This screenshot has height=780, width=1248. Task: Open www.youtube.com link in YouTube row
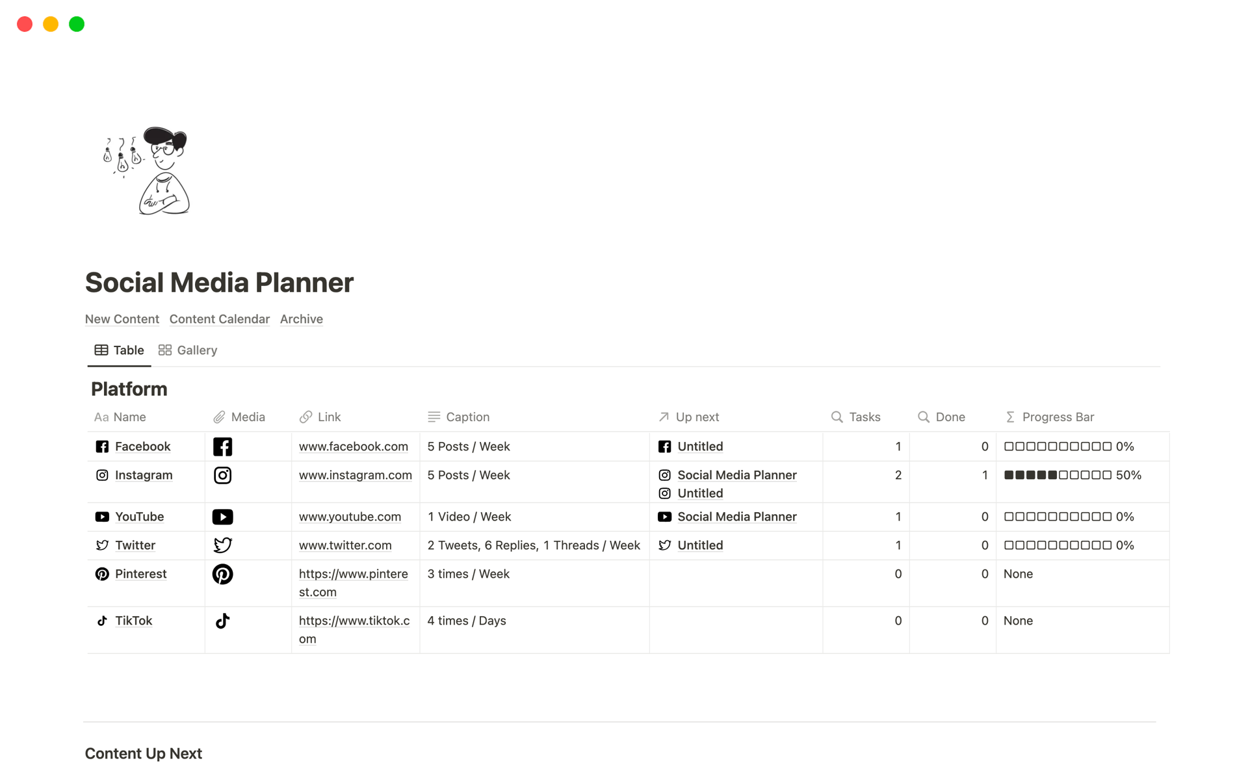pyautogui.click(x=350, y=517)
